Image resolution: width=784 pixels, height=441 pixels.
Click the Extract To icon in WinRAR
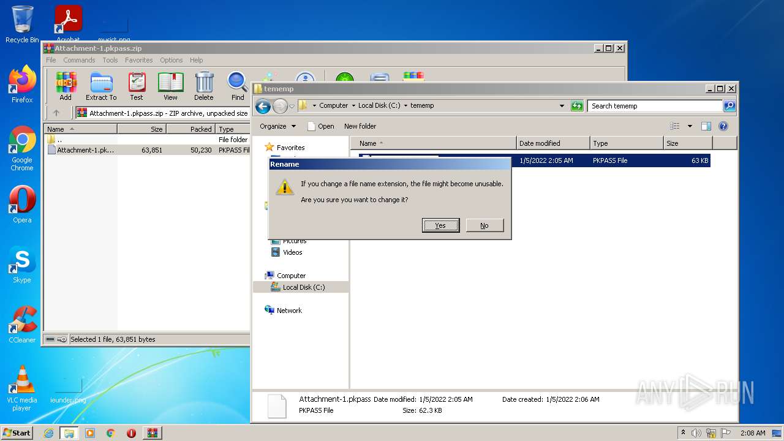(x=101, y=86)
